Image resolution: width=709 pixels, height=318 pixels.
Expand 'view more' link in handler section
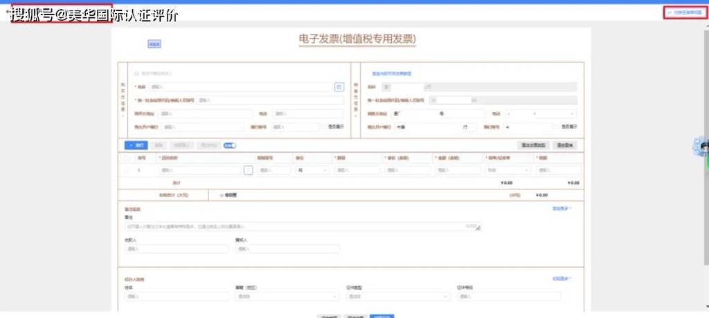[562, 279]
